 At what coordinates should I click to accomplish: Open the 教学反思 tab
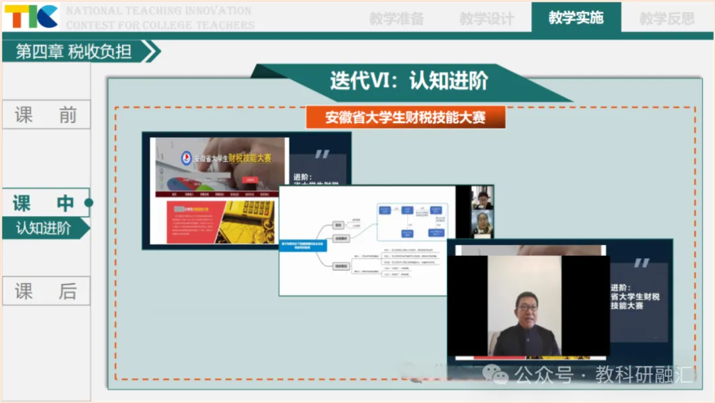click(x=667, y=18)
